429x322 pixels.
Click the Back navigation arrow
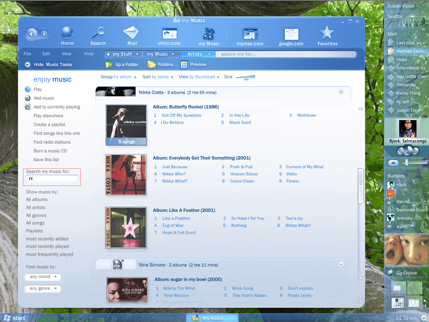[31, 34]
